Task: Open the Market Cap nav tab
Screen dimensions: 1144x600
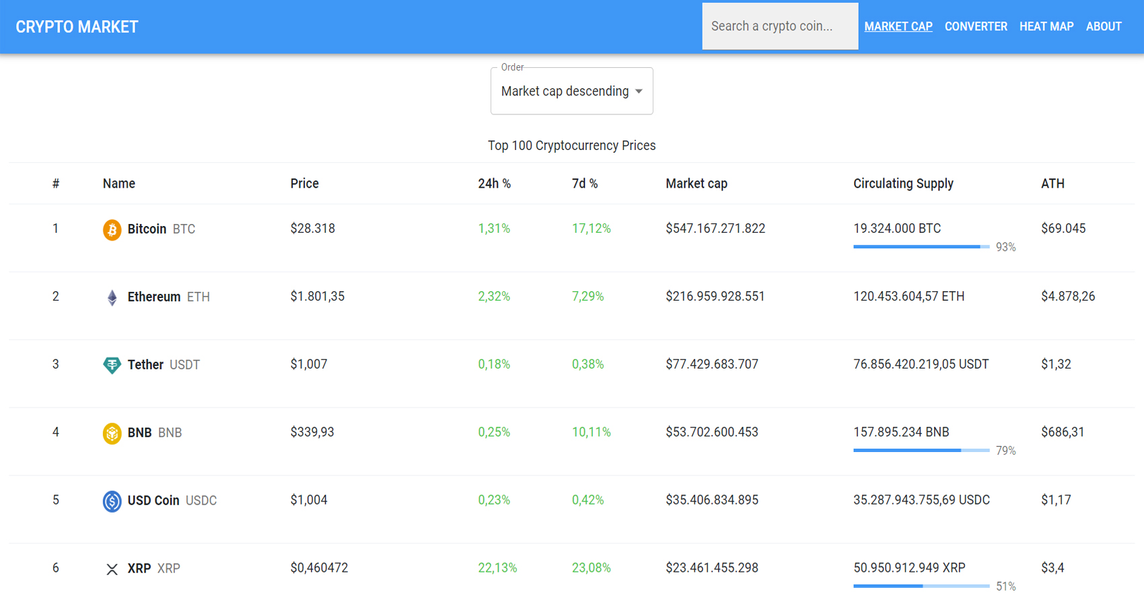Action: pos(898,26)
